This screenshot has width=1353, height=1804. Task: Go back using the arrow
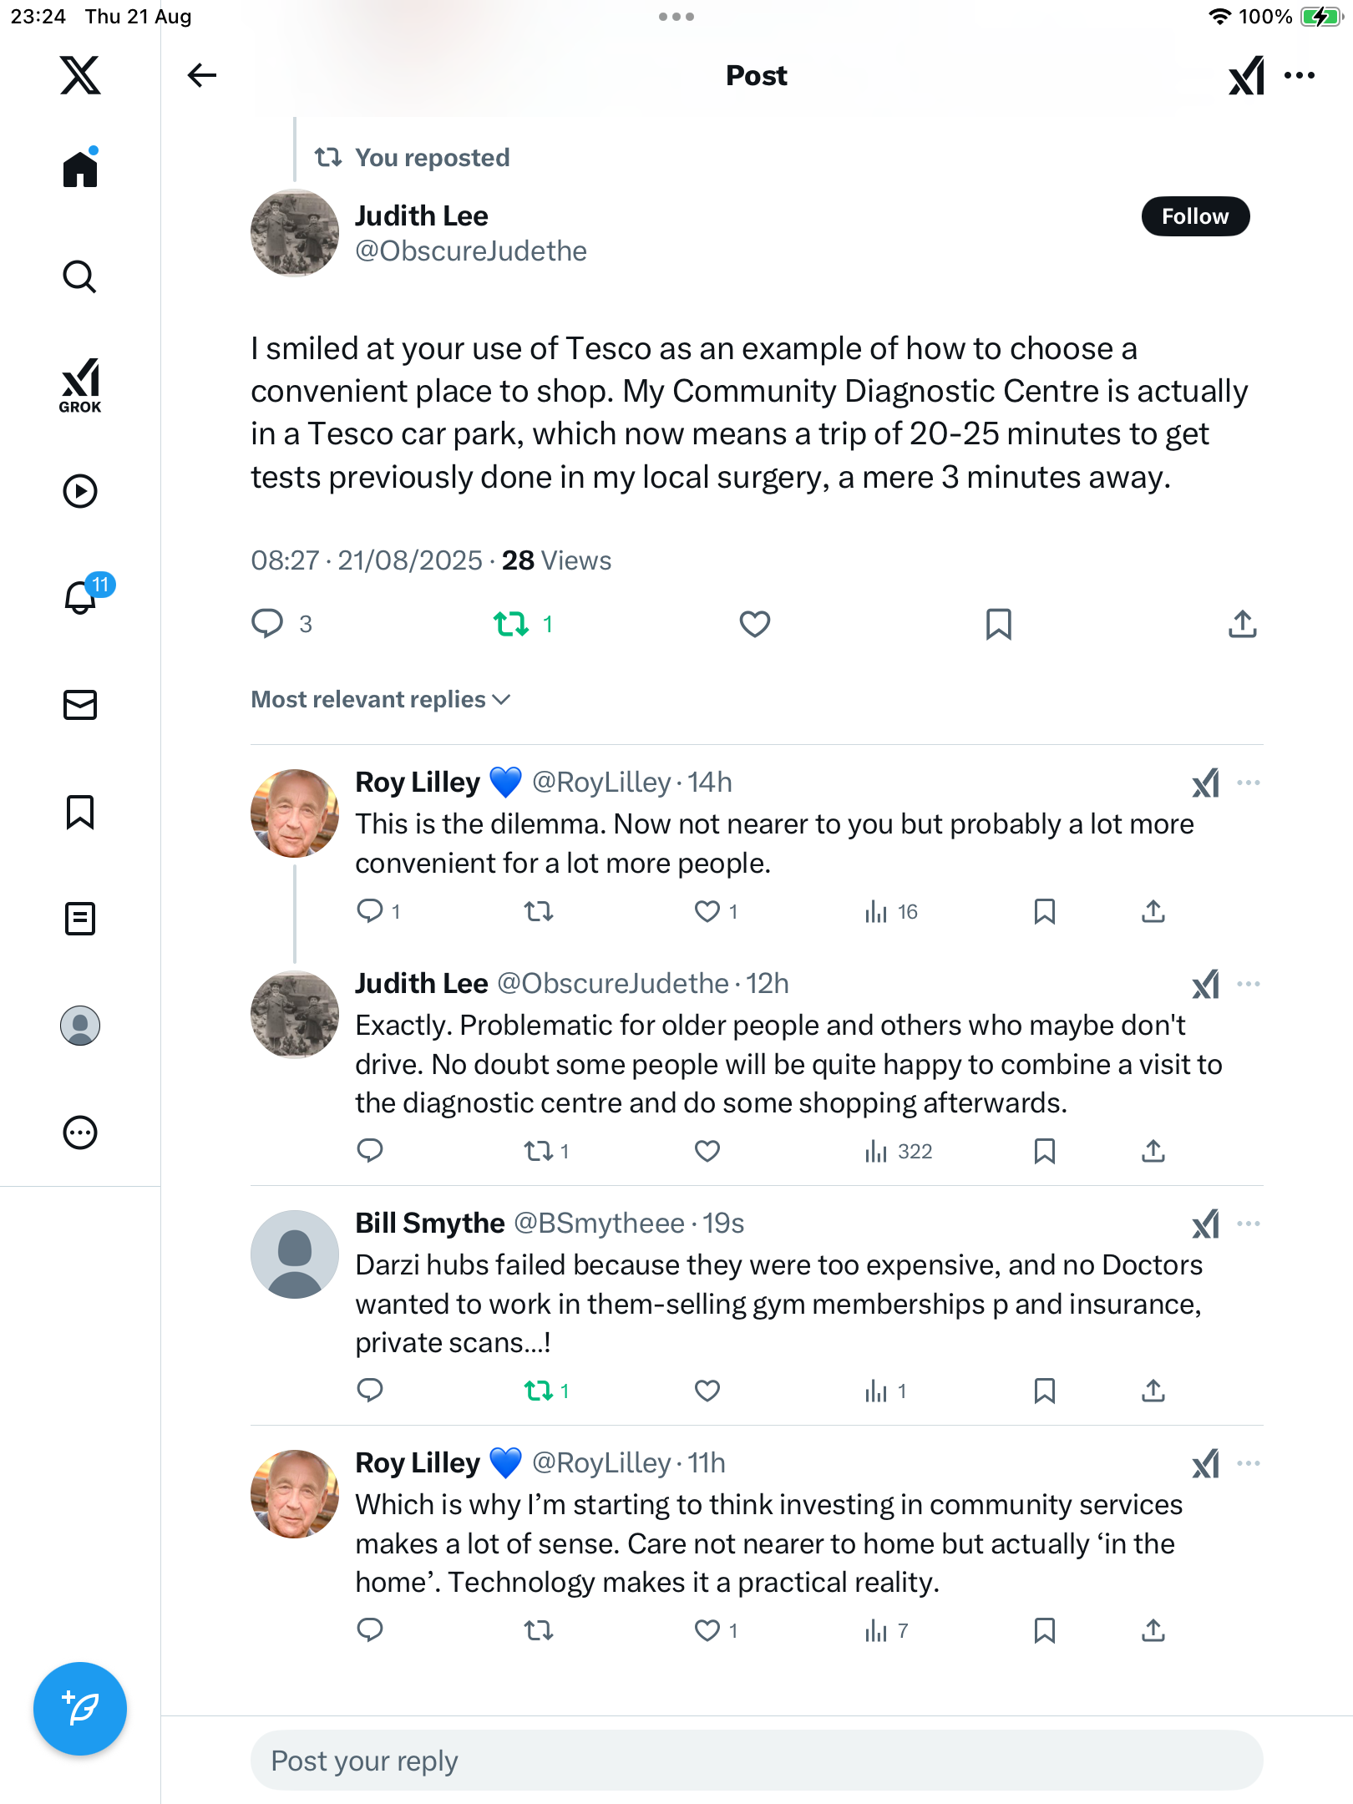coord(201,75)
